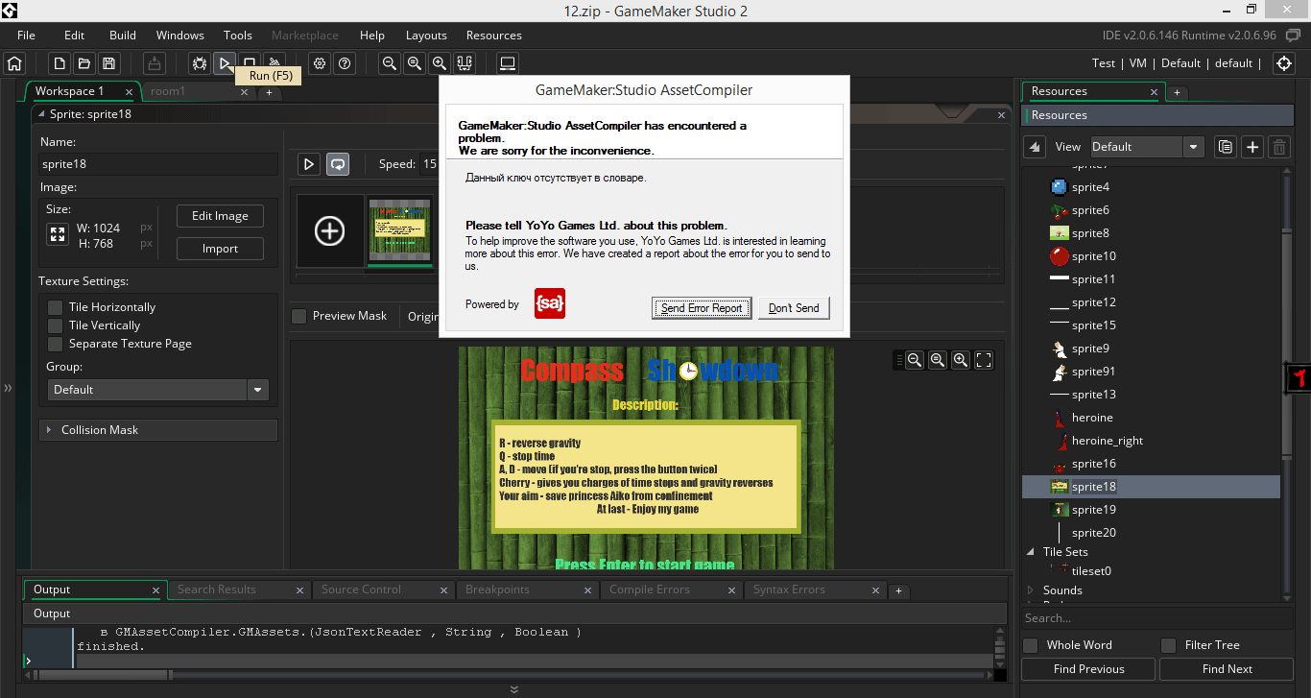
Task: Open target manager crosshair icon
Action: (1284, 63)
